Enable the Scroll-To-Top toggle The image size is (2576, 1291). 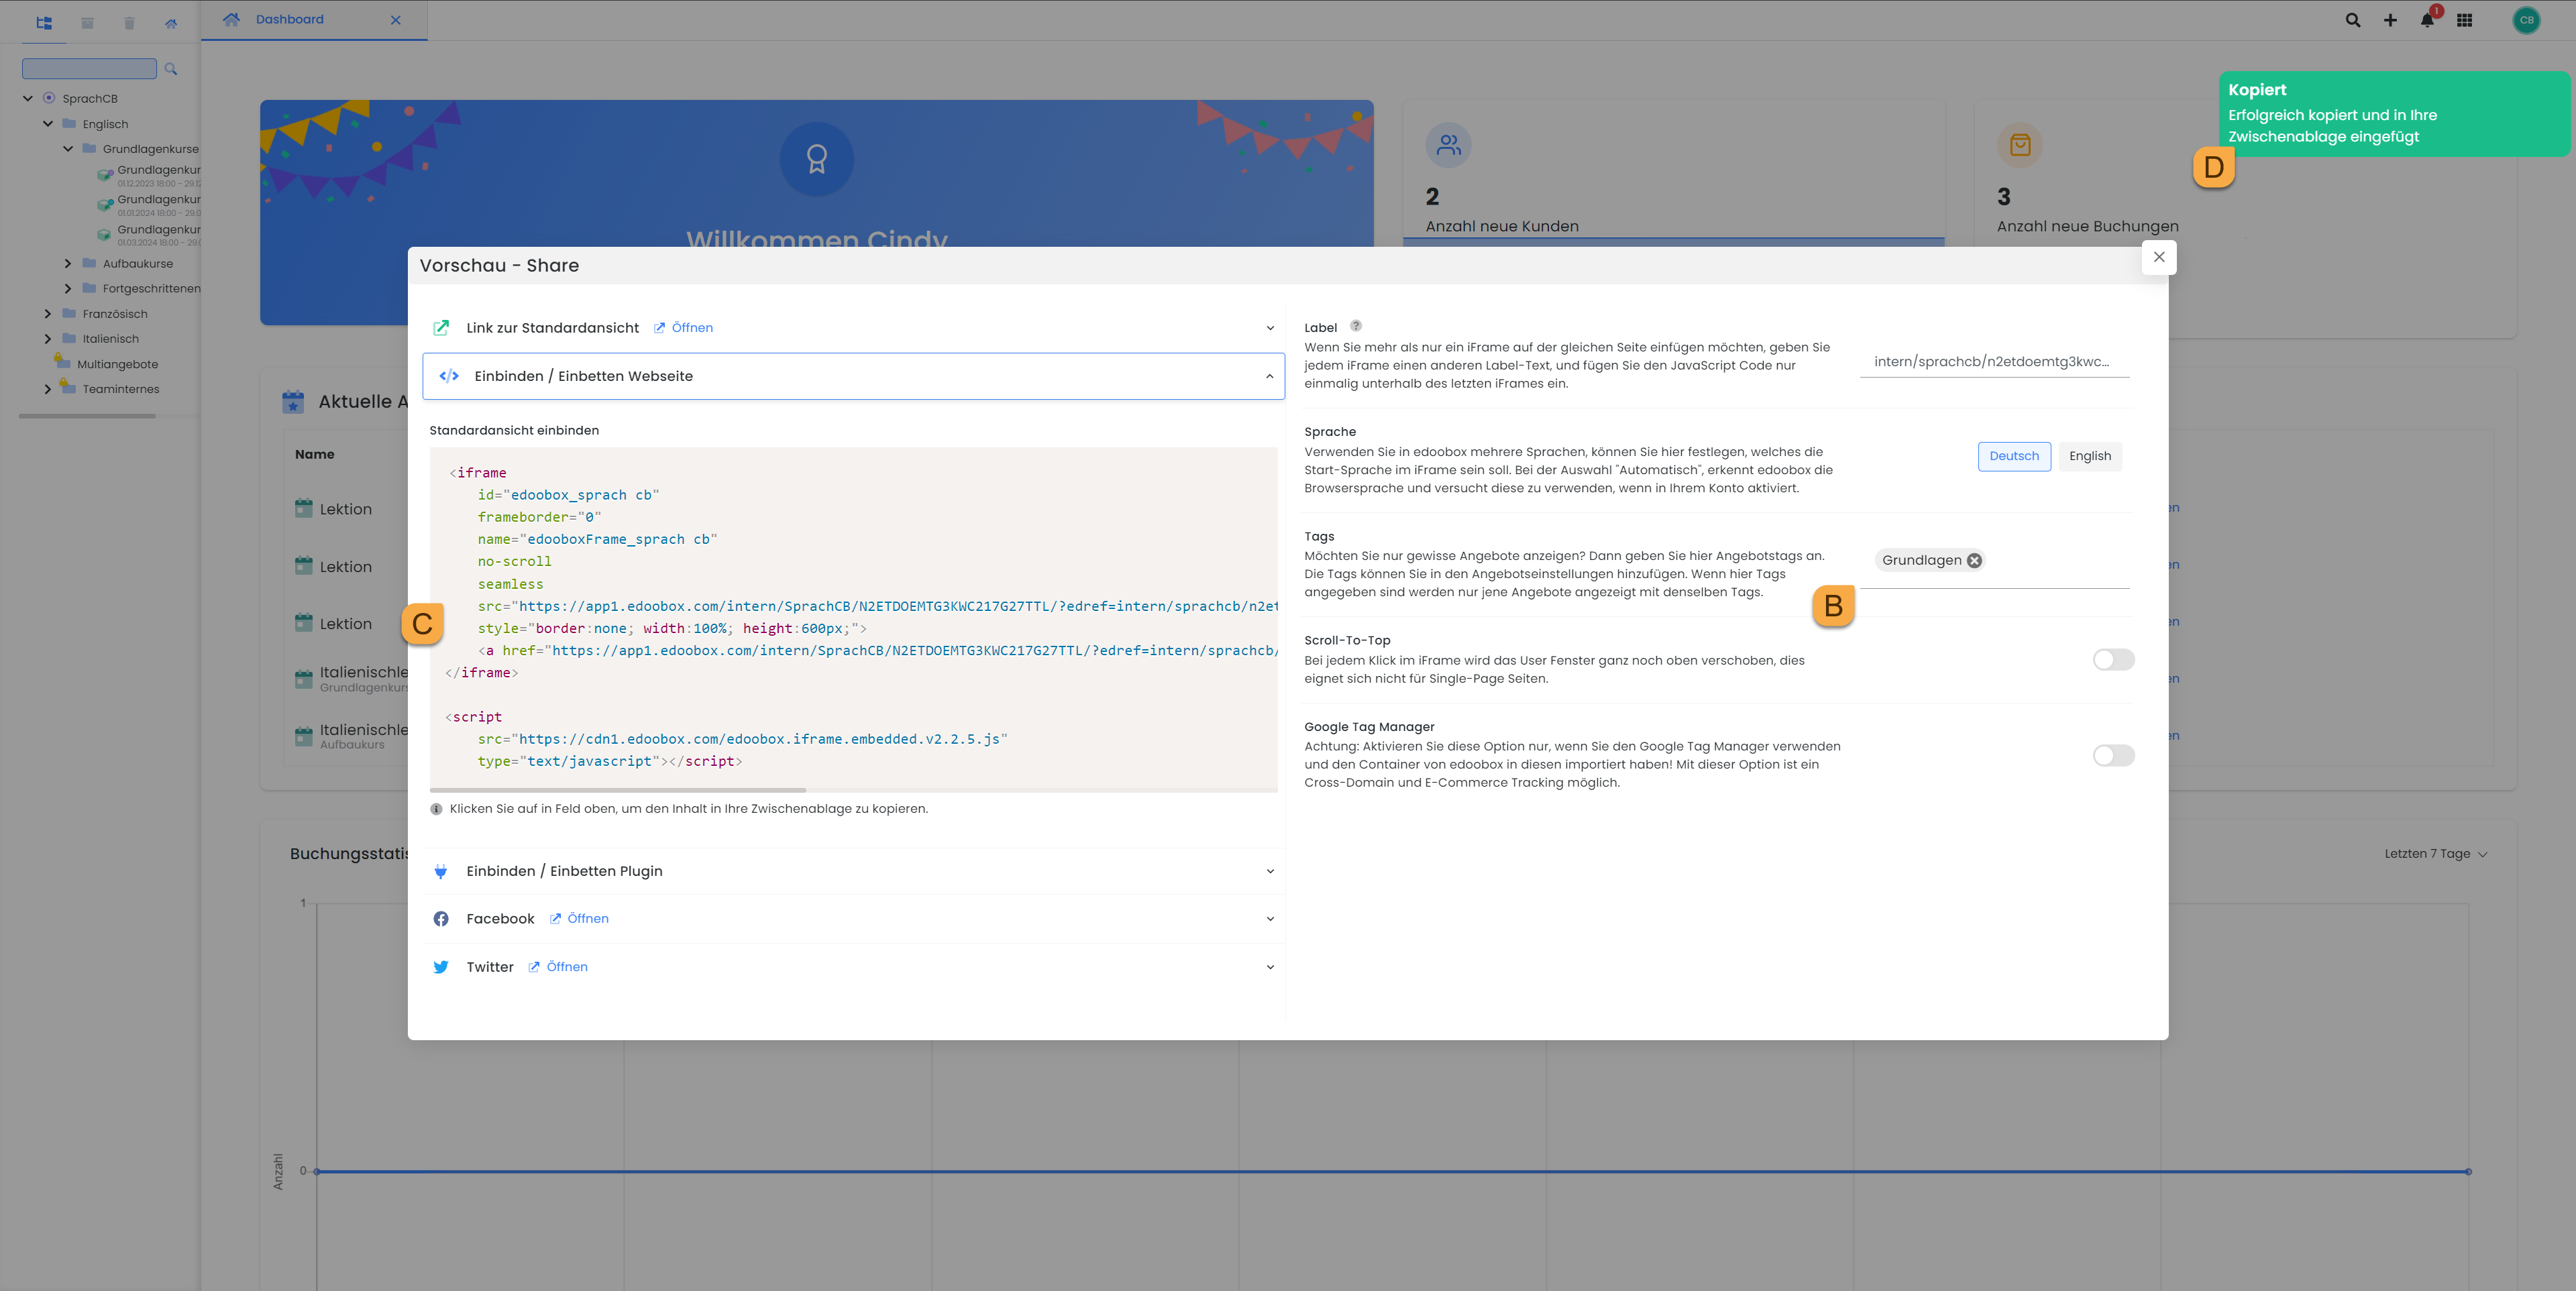pyautogui.click(x=2112, y=660)
